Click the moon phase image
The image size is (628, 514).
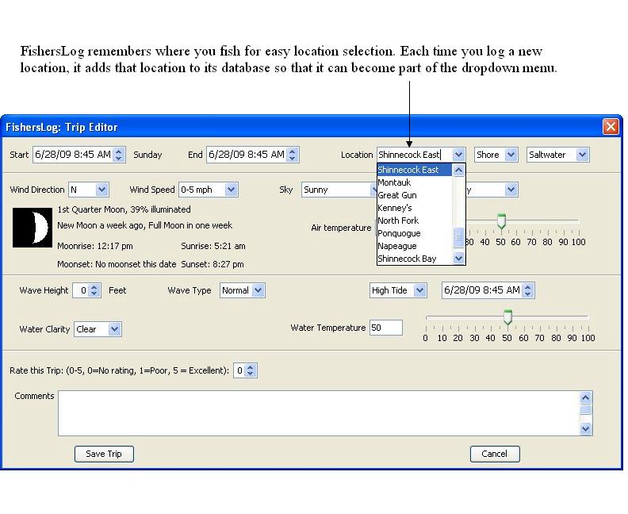33,228
